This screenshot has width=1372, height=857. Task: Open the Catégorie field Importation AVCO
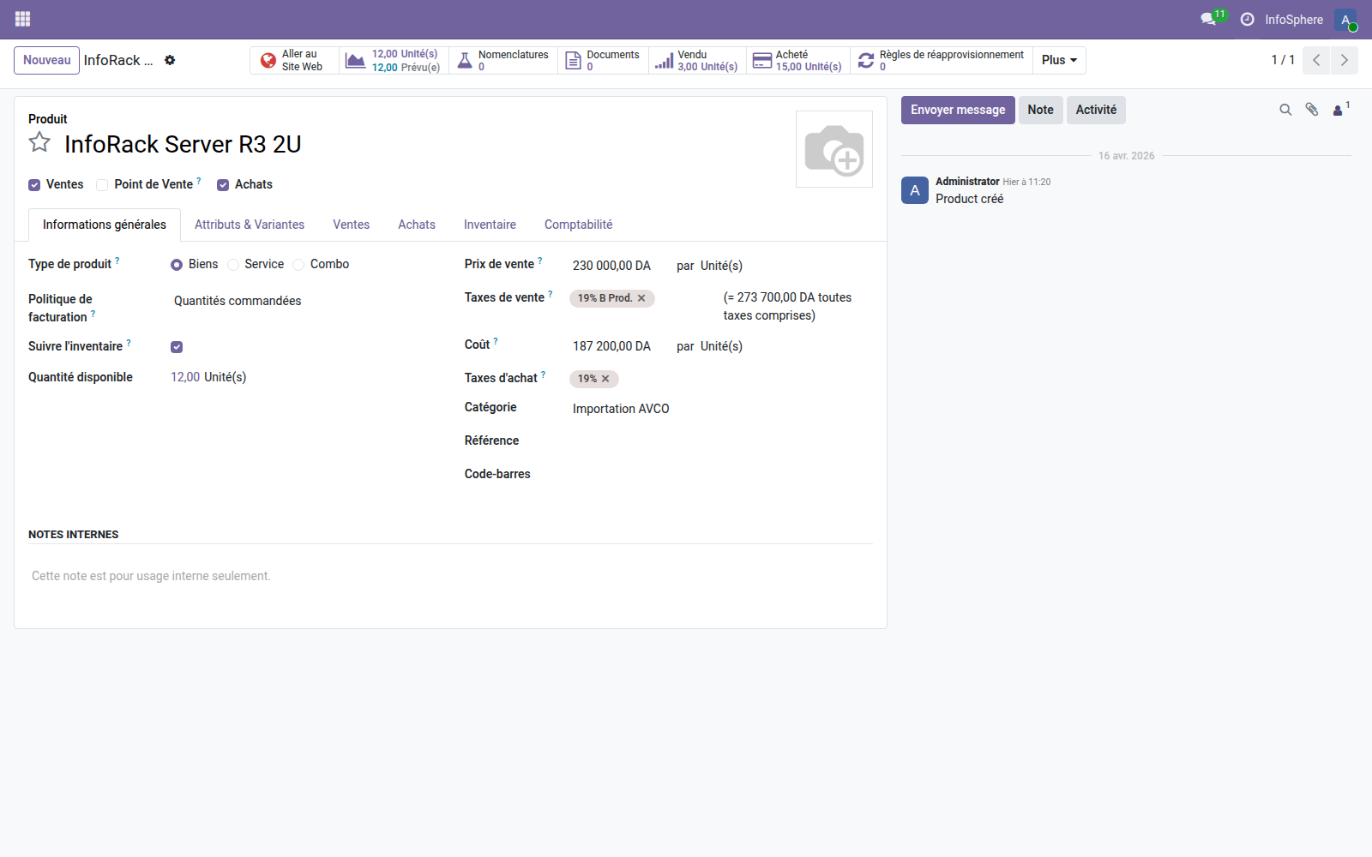621,409
